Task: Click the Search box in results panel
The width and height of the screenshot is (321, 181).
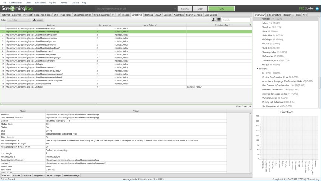Action: tap(236, 20)
